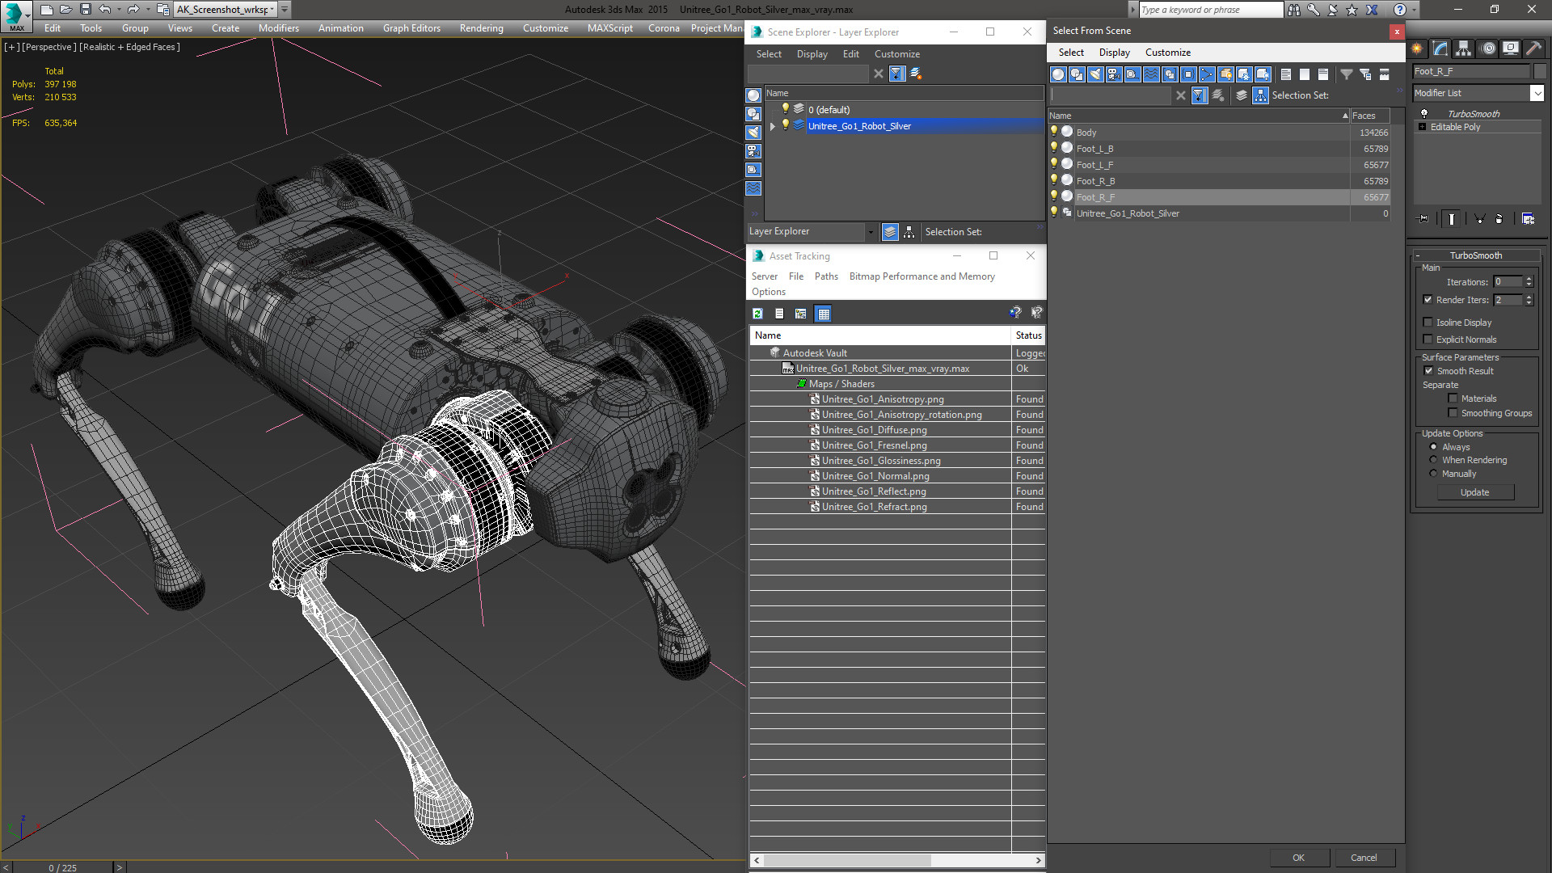This screenshot has width=1552, height=873.
Task: Click the New Scene icon in quick access toolbar
Action: pos(46,10)
